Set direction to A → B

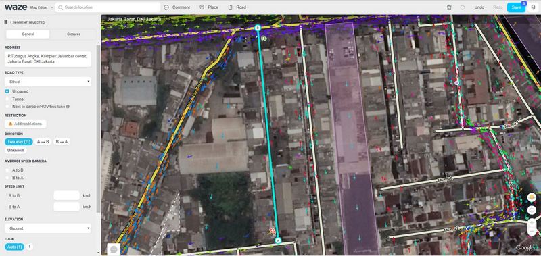[43, 142]
